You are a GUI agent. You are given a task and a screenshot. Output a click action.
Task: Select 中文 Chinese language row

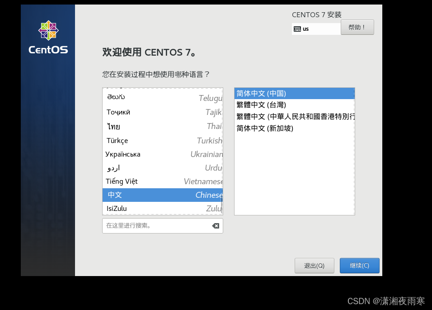(163, 195)
